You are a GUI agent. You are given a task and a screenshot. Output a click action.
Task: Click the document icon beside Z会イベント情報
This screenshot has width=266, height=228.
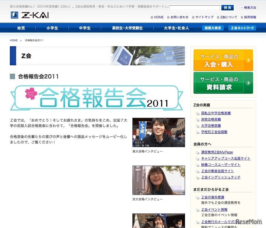[198, 209]
